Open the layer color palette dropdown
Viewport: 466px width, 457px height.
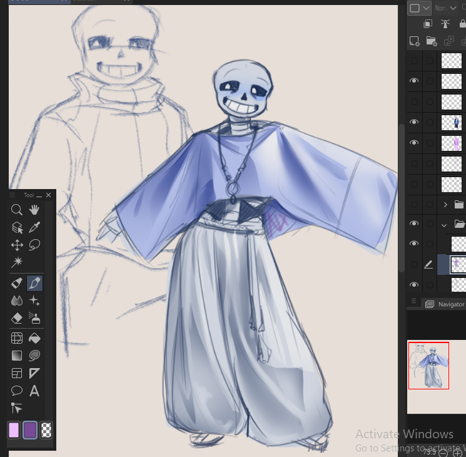pyautogui.click(x=419, y=8)
